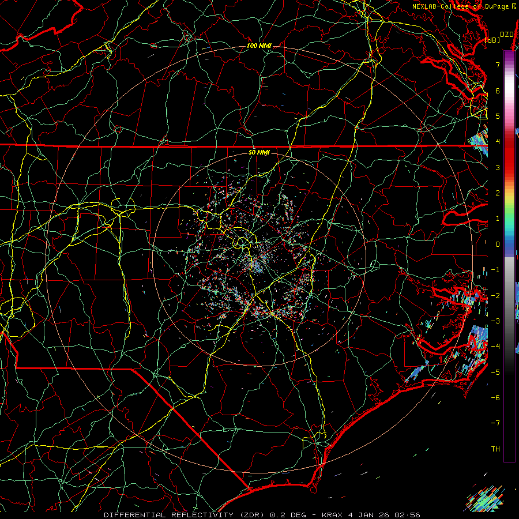
Task: Click the KRAX station identifier in caption
Action: pos(332,515)
